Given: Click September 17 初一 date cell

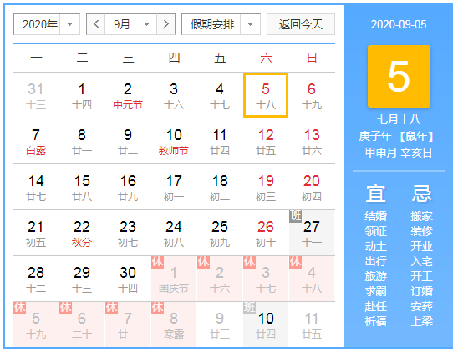Looking at the screenshot, I should point(174,187).
